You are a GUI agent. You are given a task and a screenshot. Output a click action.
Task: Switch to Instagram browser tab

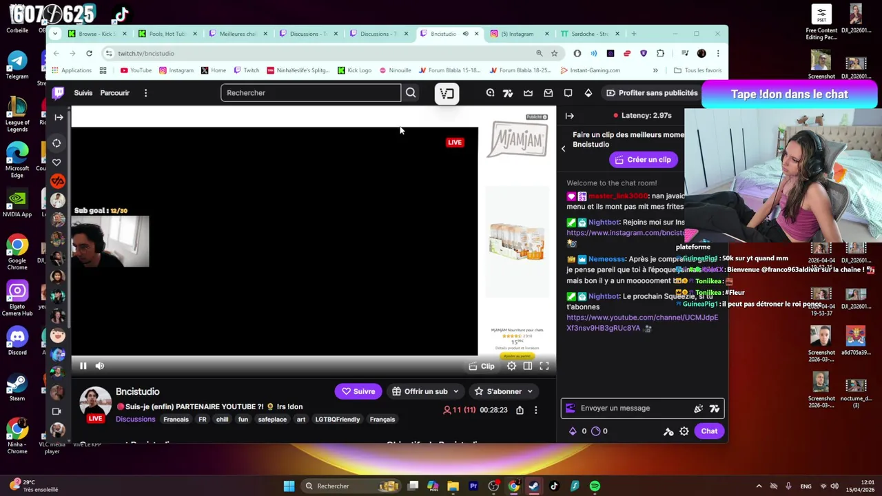click(517, 34)
